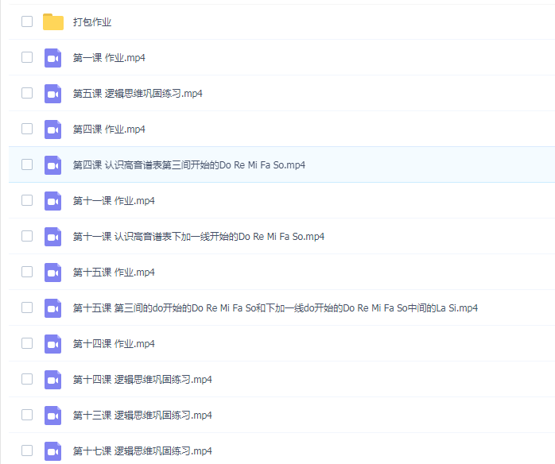Check box for 第十五课 第三间的do开始 file

[27, 307]
